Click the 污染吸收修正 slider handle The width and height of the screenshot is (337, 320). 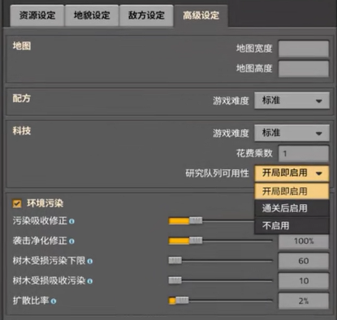(x=196, y=221)
